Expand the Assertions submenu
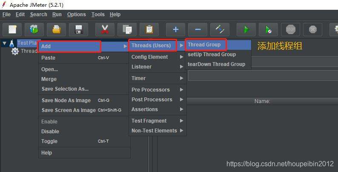Viewport: 338px width, 172px height. [x=158, y=109]
